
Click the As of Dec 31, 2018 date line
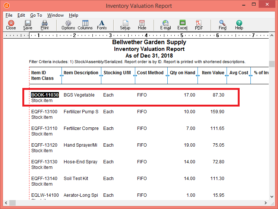click(x=149, y=56)
